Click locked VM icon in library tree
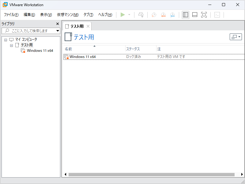245x184 pixels. coord(23,51)
